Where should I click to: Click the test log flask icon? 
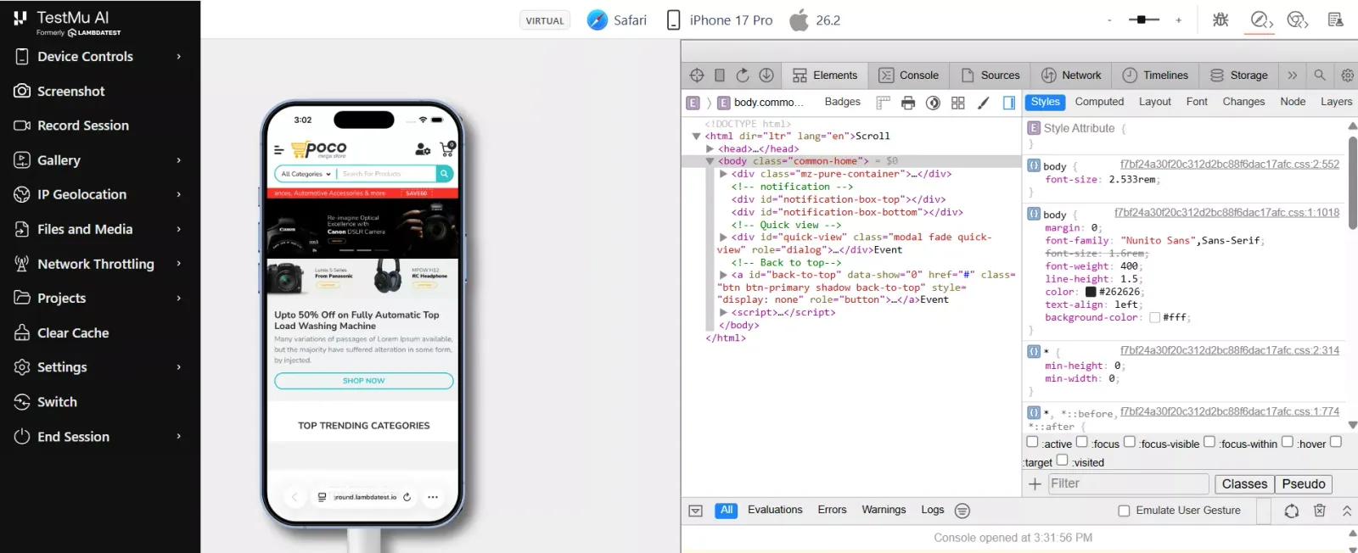[x=1335, y=20]
